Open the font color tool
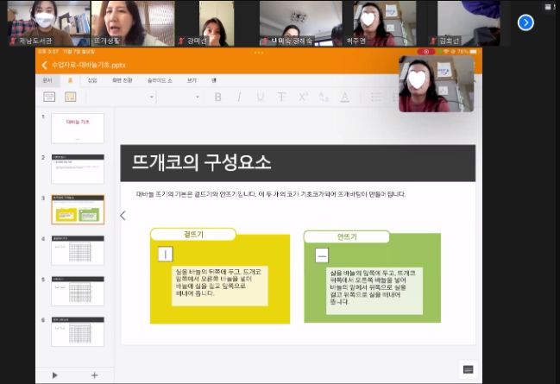Image resolution: width=560 pixels, height=384 pixels. coord(344,97)
